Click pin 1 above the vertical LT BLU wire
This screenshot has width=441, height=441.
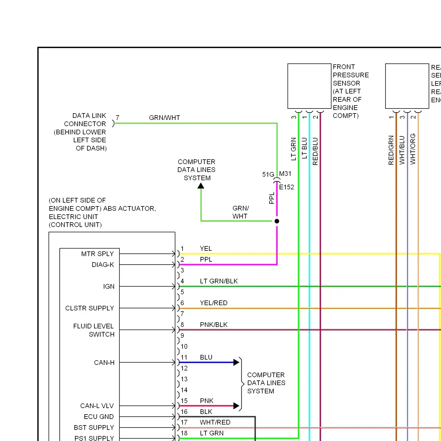304,117
